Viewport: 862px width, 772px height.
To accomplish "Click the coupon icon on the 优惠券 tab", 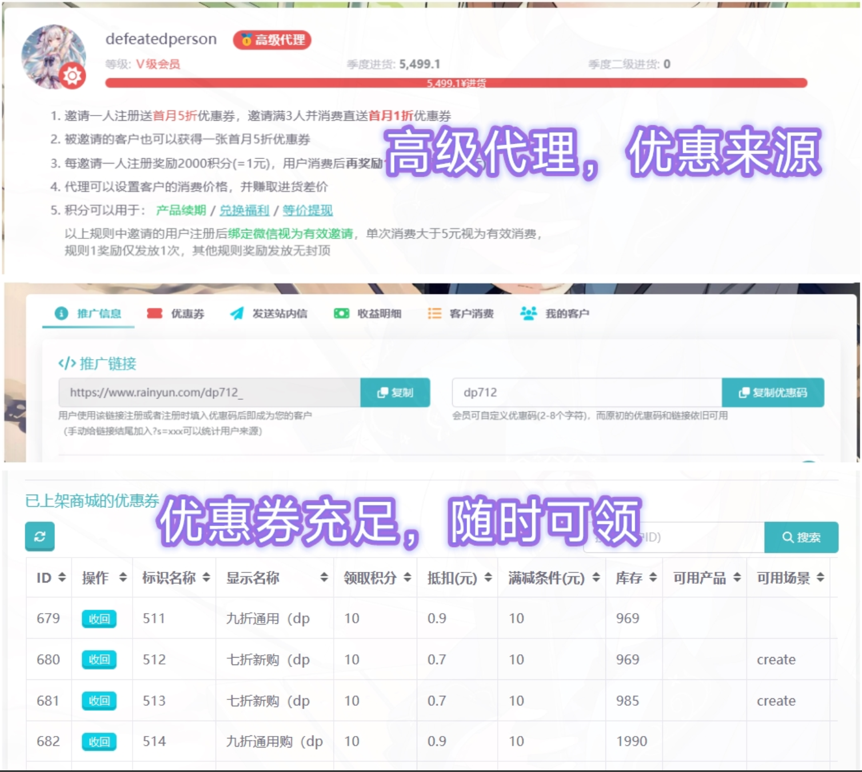I will (x=154, y=313).
